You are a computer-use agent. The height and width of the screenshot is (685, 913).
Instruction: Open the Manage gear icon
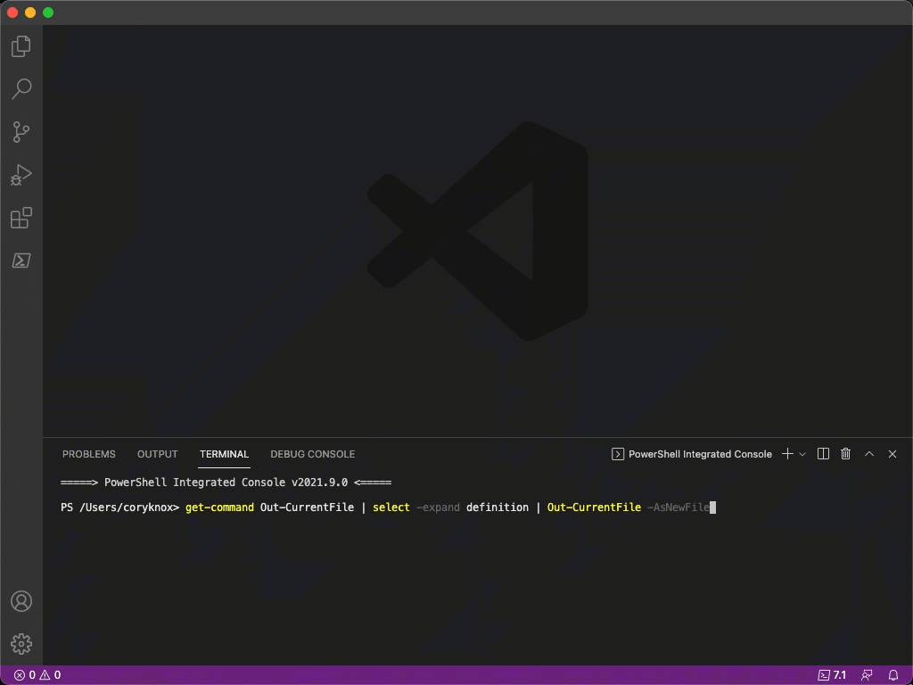coord(21,644)
